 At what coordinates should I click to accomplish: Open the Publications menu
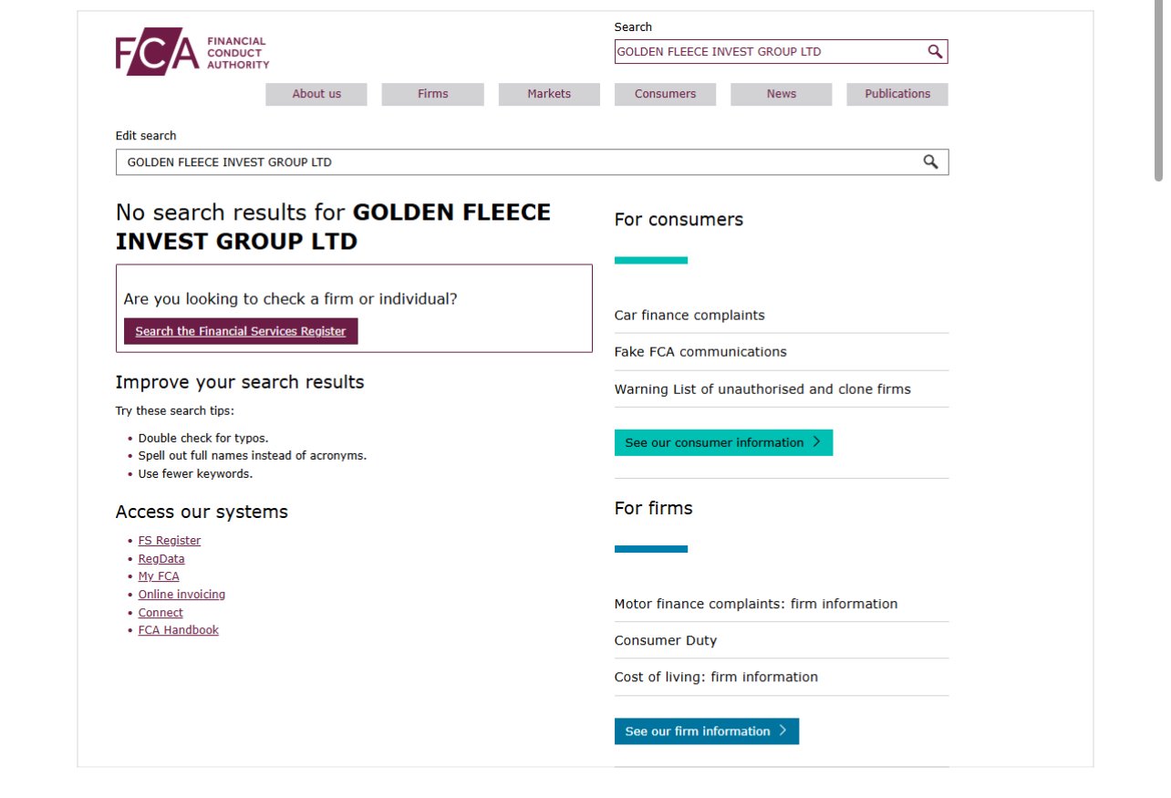point(897,94)
